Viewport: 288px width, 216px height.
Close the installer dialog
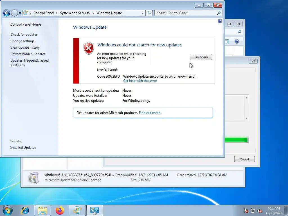tap(253, 61)
